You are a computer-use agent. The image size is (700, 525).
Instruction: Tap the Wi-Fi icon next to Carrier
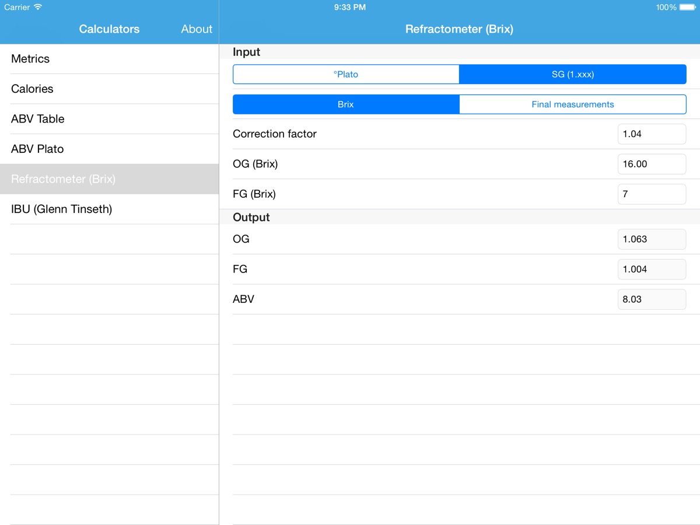tap(38, 8)
